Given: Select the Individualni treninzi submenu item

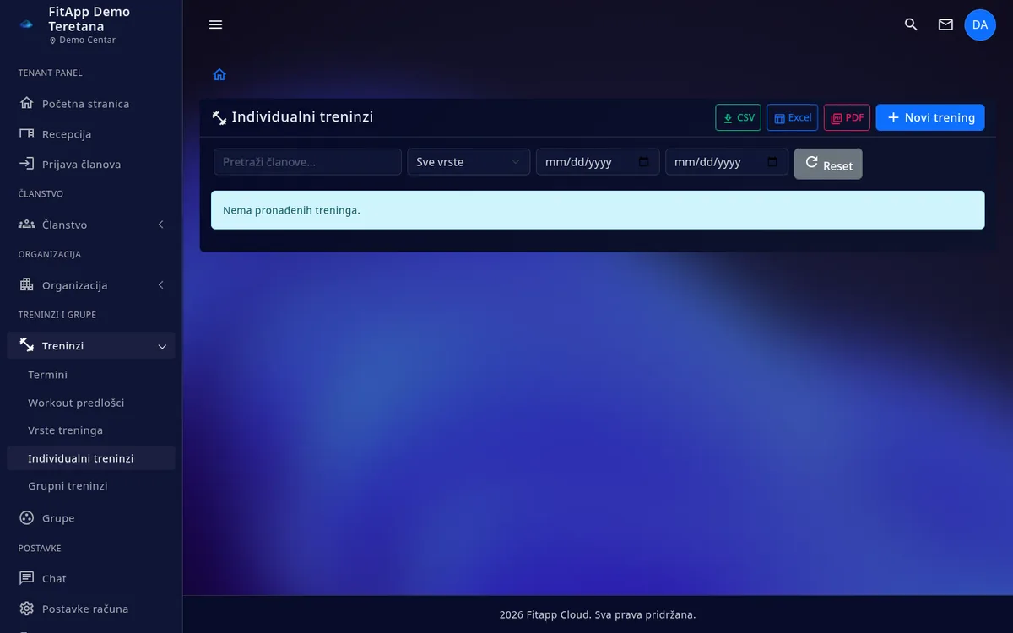Looking at the screenshot, I should [91, 458].
